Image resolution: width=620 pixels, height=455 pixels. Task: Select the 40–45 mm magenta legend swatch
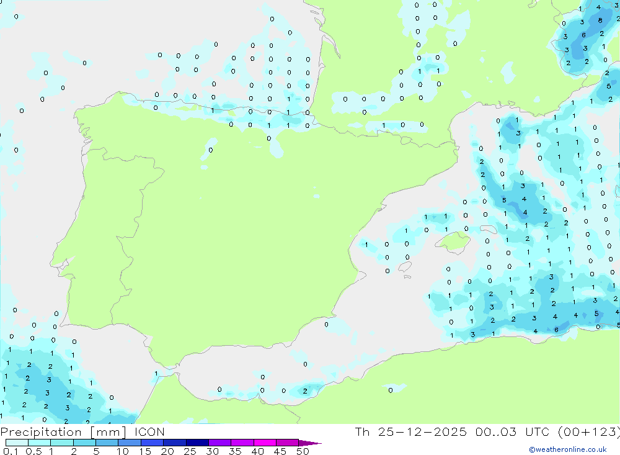(265, 443)
